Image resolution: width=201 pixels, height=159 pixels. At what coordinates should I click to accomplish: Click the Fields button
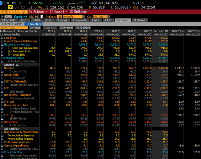[35, 28]
